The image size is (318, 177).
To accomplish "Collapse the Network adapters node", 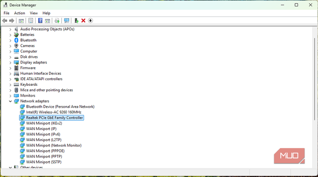I will pyautogui.click(x=10, y=101).
